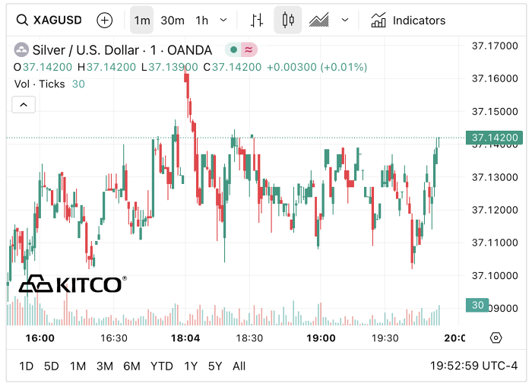Select the 1m timeframe
The width and height of the screenshot is (532, 387).
pyautogui.click(x=142, y=21)
